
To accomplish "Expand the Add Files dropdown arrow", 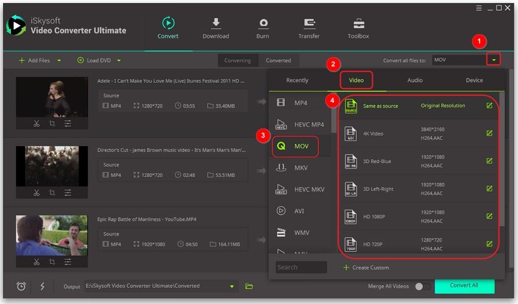I will click(59, 60).
